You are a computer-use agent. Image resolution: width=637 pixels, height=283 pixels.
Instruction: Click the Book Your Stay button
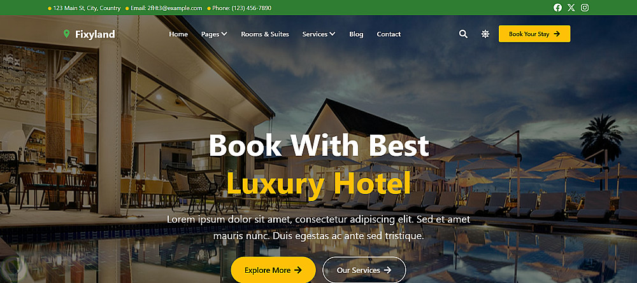pos(534,34)
